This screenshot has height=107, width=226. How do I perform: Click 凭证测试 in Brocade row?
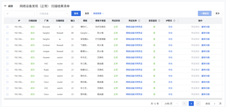point(195,27)
